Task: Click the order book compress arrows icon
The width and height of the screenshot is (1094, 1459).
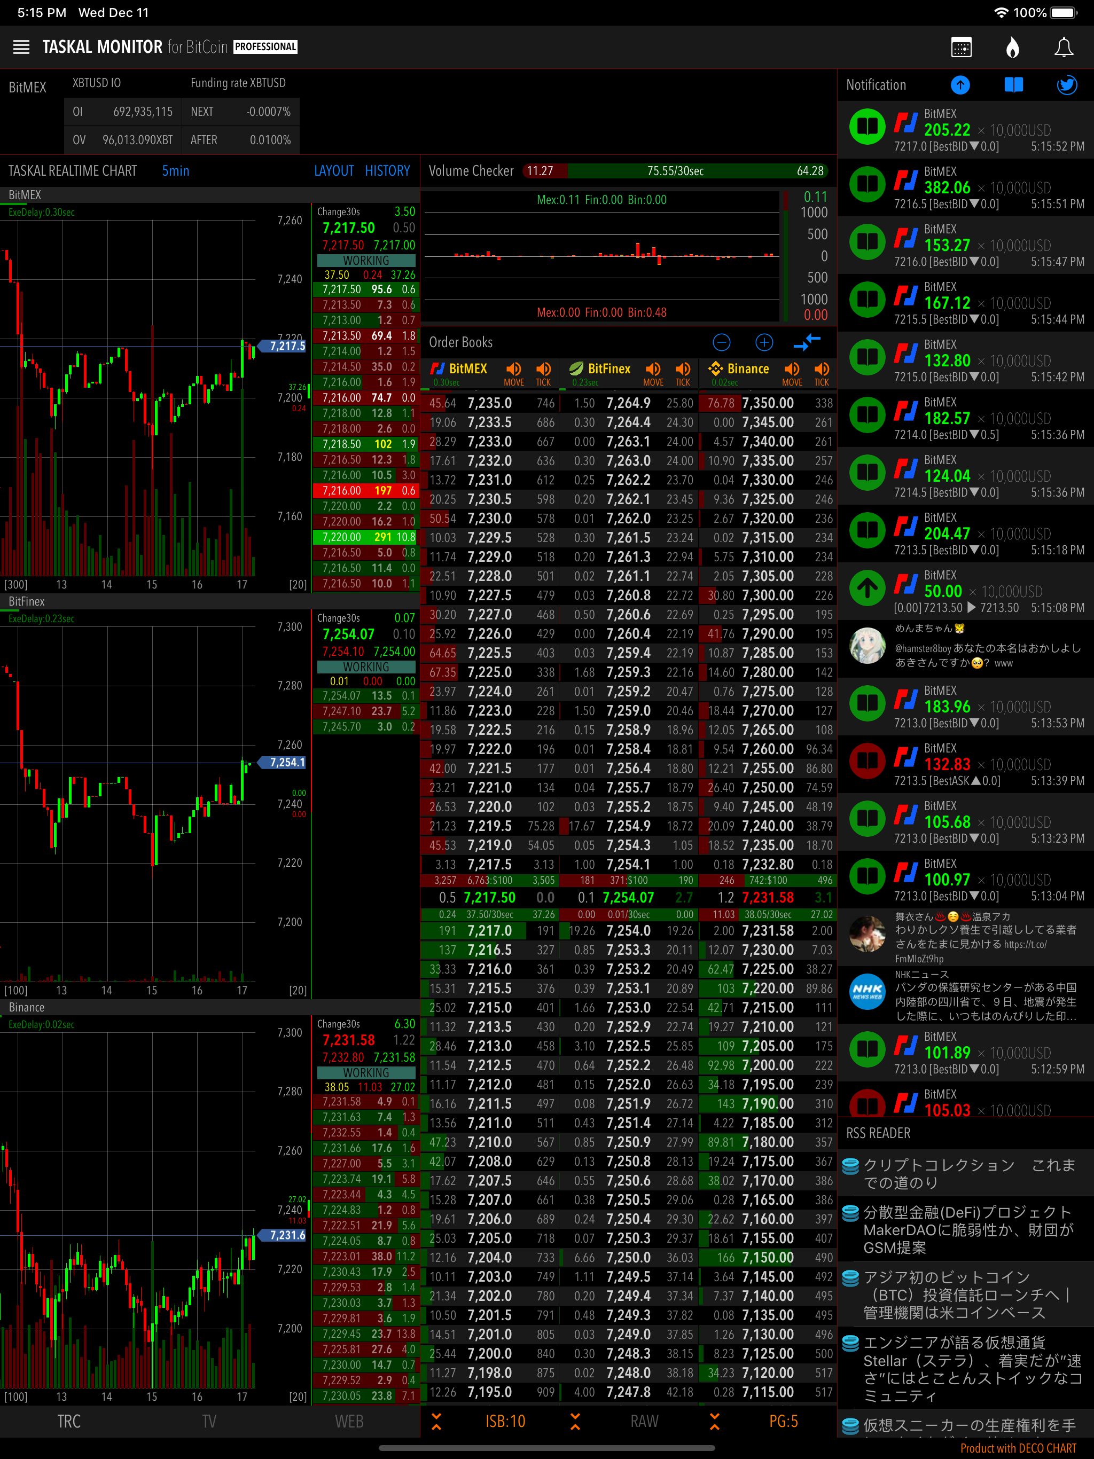Action: click(x=807, y=342)
